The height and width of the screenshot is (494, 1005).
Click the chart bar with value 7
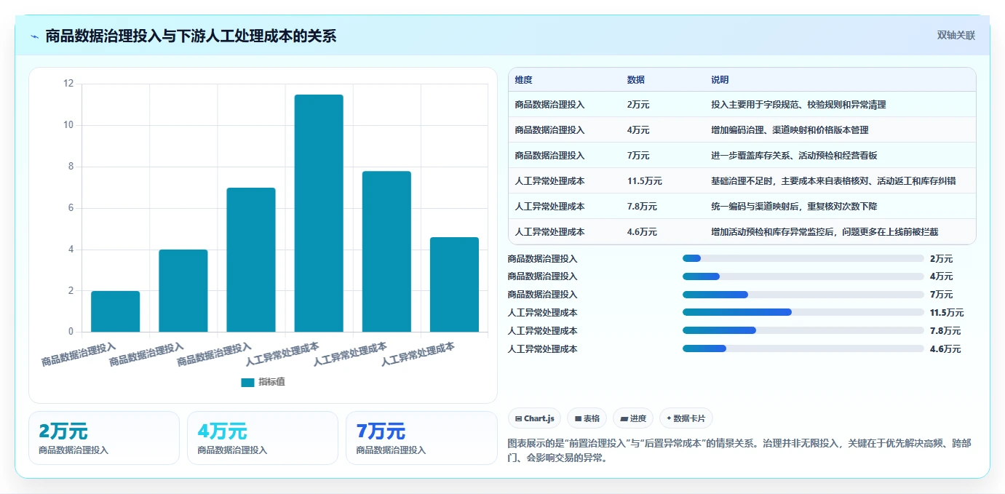tap(251, 260)
